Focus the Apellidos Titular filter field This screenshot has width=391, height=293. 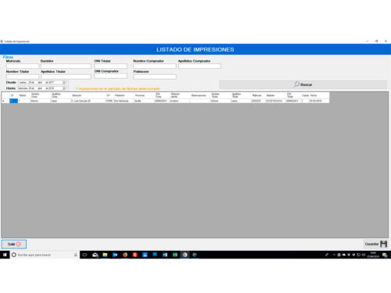point(66,77)
